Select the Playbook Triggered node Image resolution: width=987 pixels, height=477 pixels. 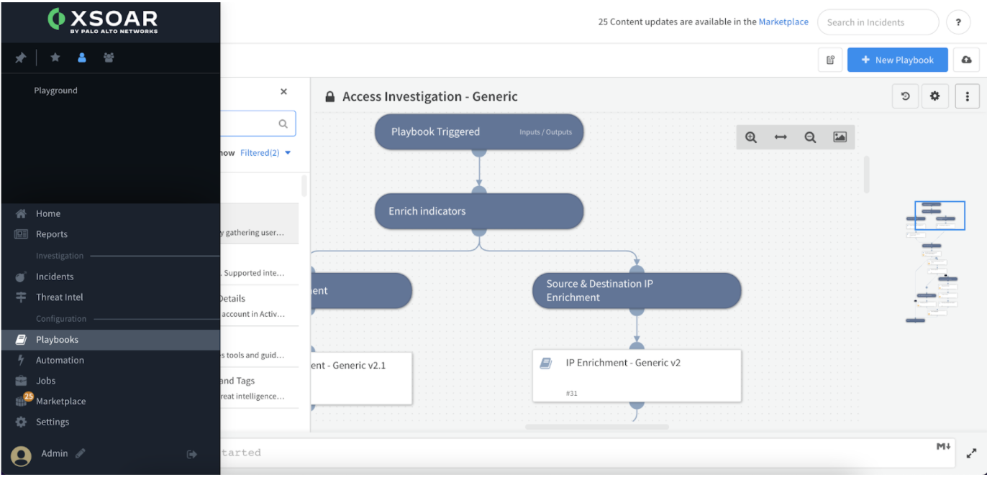(x=479, y=132)
